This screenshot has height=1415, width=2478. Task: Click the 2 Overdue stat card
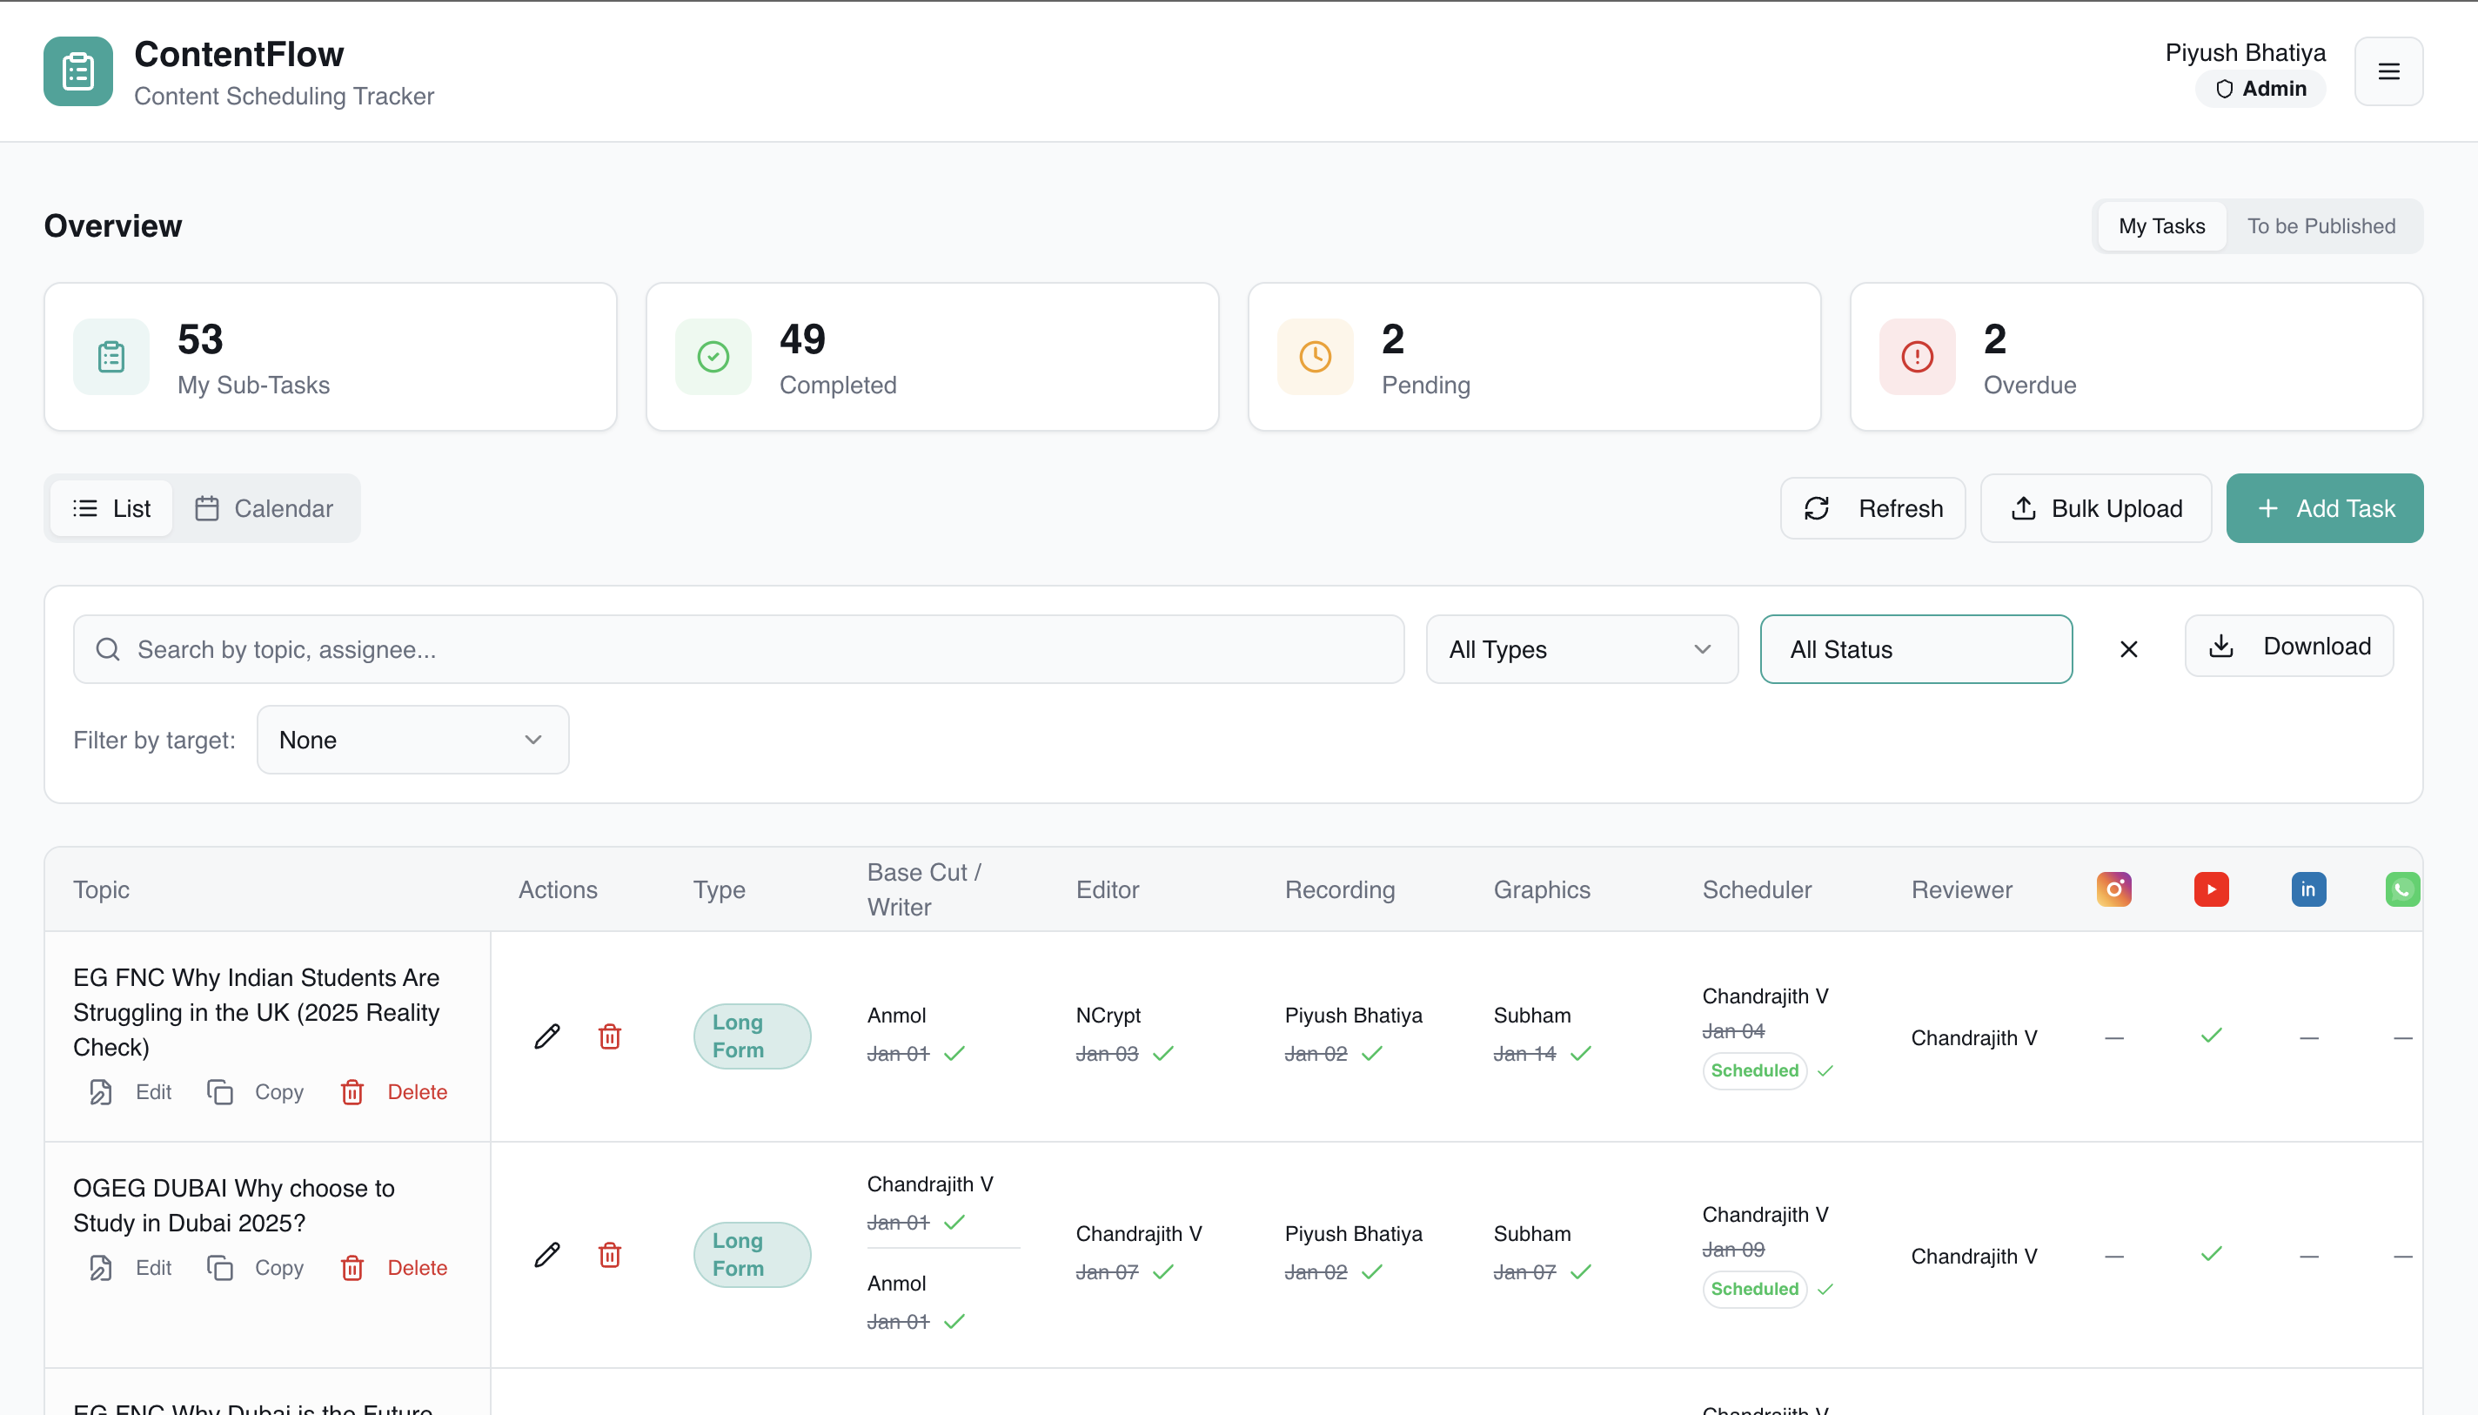[2136, 357]
